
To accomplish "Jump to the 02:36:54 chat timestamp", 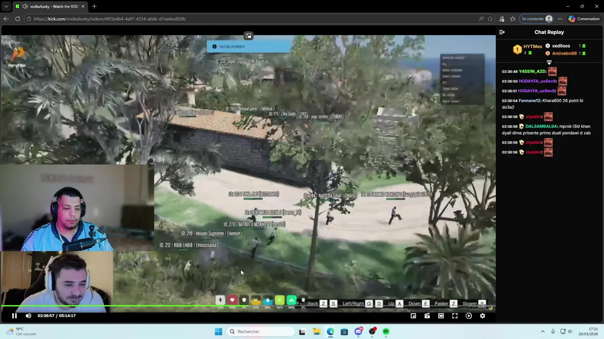I will pyautogui.click(x=510, y=101).
